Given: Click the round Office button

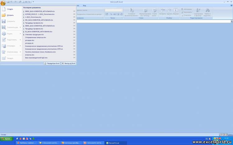Looking at the screenshot, I should (3, 3).
